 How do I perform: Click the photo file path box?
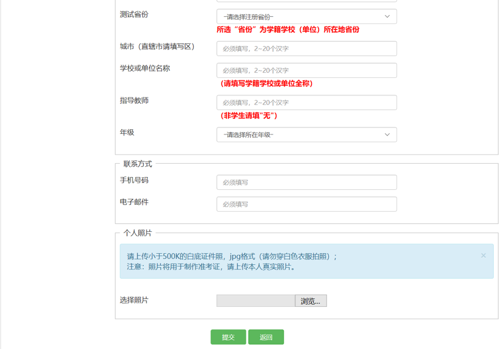click(256, 301)
